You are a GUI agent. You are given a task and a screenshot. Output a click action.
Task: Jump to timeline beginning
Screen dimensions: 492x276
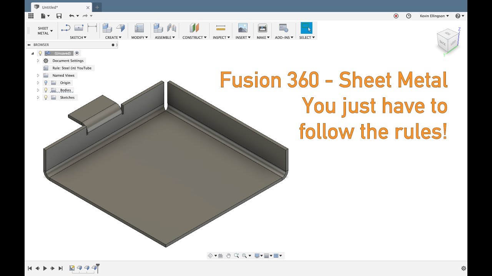[x=30, y=268]
